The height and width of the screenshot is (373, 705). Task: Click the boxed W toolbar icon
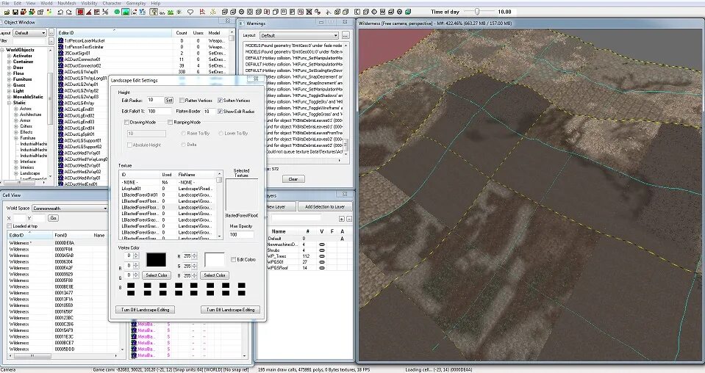(x=382, y=12)
